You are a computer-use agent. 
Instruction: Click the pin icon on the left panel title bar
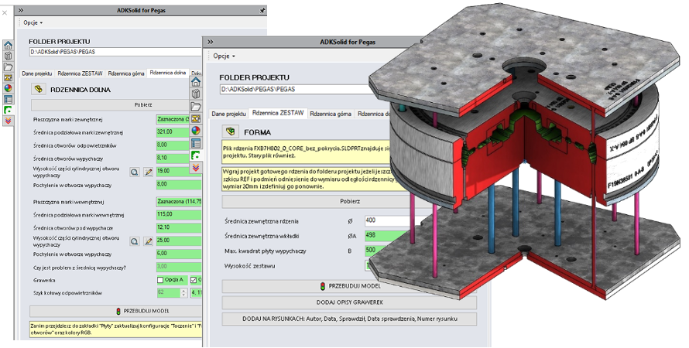[x=262, y=10]
